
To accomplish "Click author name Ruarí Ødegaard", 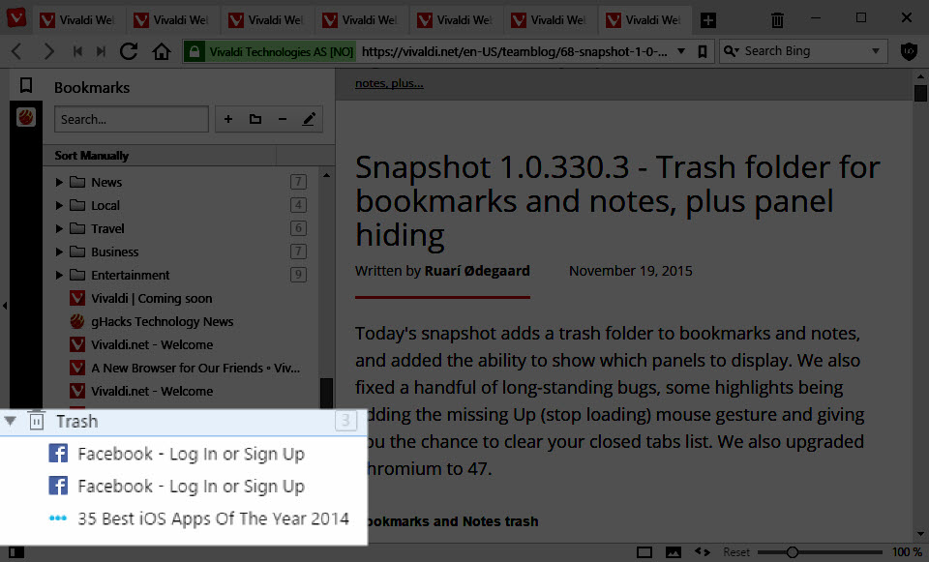I will [x=477, y=271].
